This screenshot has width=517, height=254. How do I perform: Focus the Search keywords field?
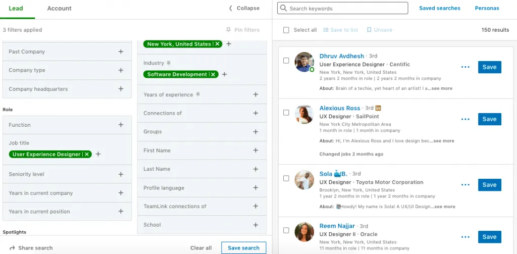(x=343, y=8)
